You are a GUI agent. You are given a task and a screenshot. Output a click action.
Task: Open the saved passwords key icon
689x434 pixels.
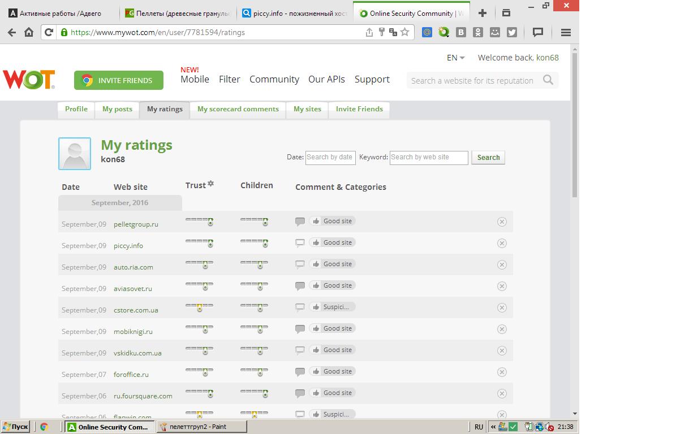coord(382,32)
